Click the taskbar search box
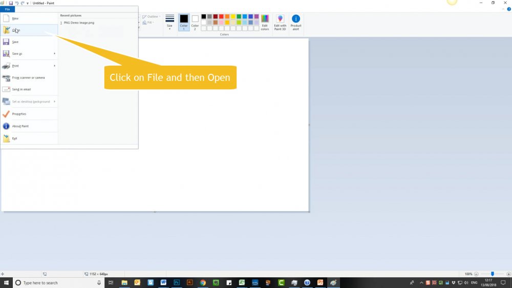 pos(59,283)
